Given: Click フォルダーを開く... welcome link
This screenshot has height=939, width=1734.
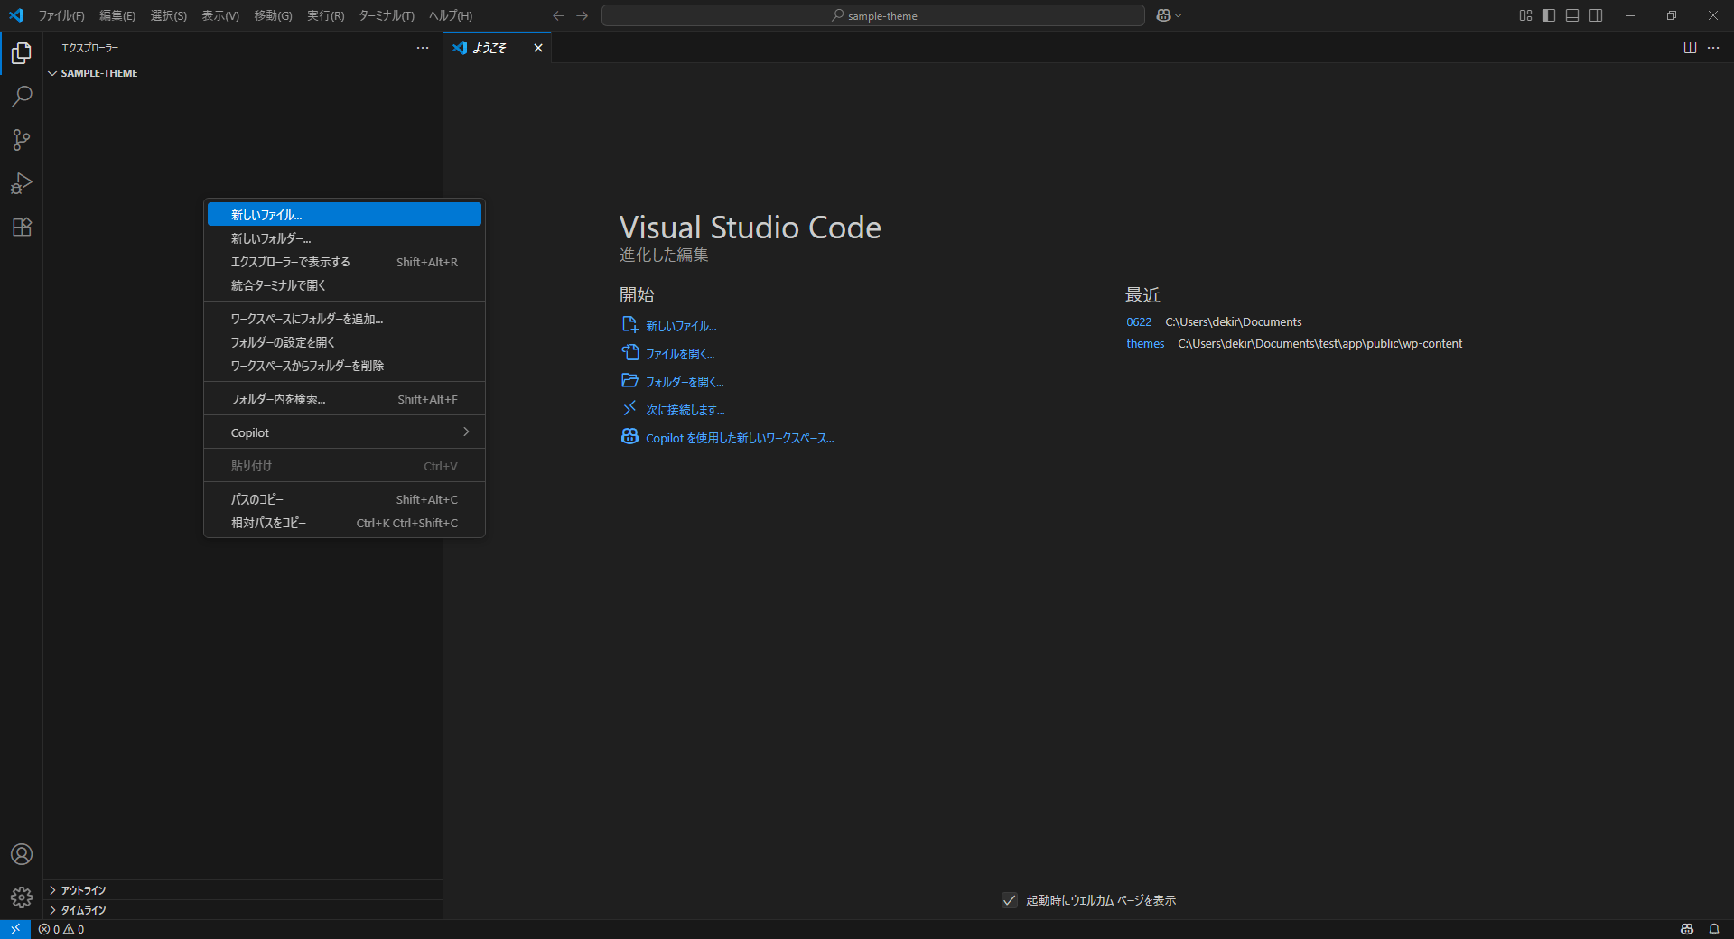Looking at the screenshot, I should (685, 382).
